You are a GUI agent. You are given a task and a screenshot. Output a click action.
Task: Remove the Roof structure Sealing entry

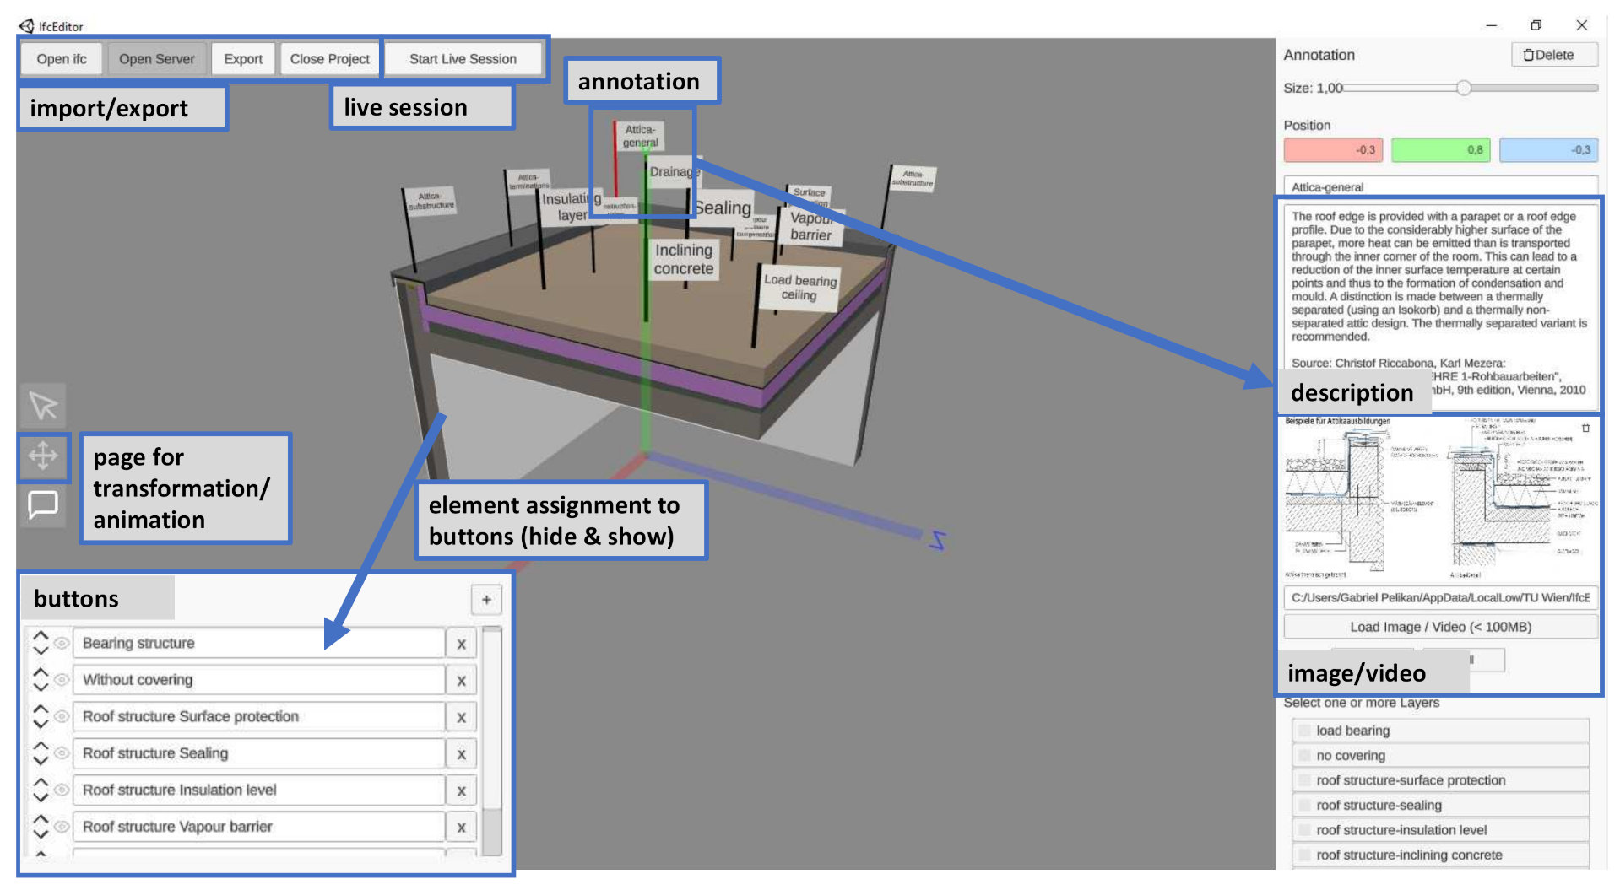(461, 754)
